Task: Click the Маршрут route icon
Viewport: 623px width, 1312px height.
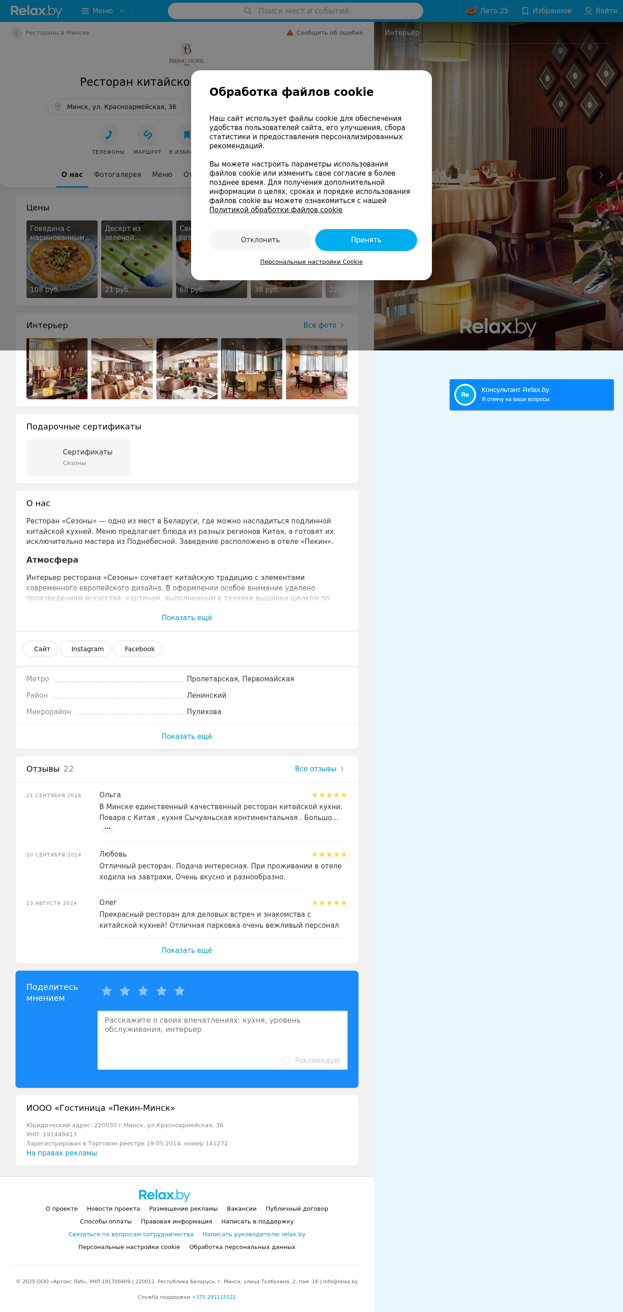Action: 148,135
